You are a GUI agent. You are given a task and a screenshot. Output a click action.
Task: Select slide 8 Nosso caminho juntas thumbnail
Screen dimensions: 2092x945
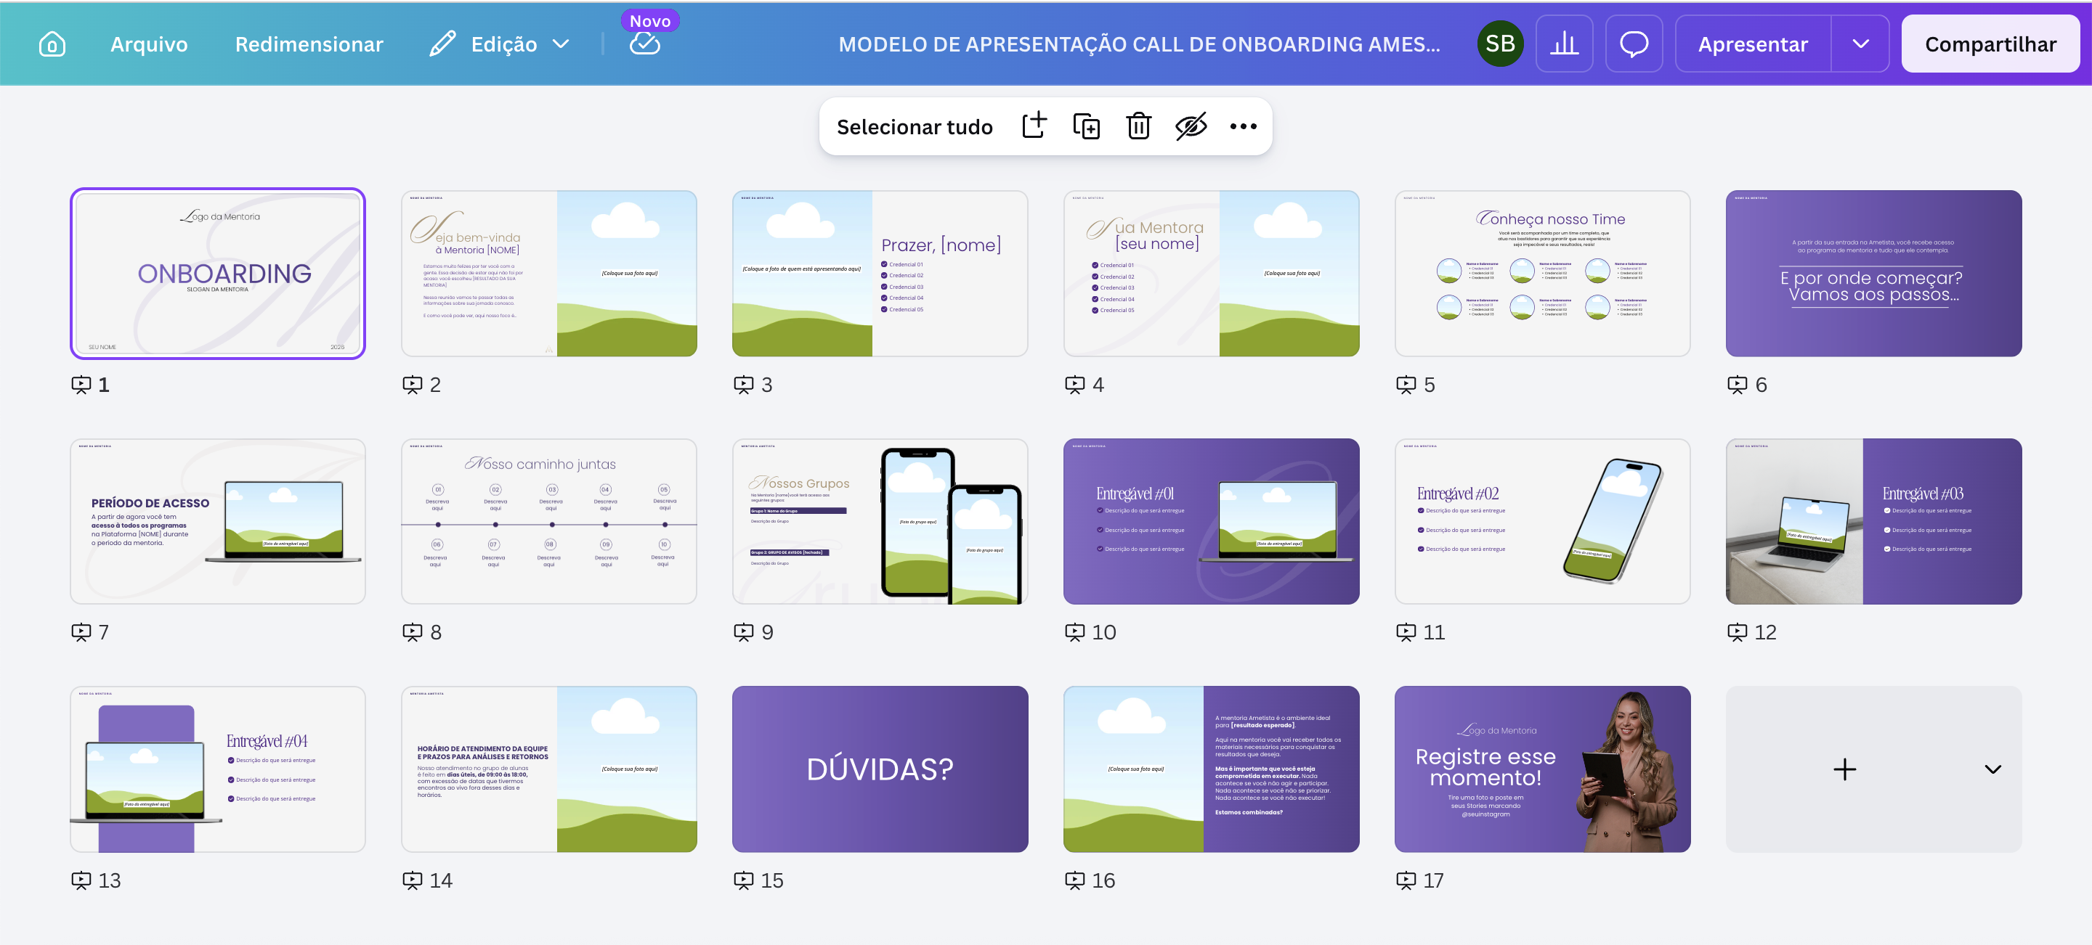pyautogui.click(x=549, y=522)
